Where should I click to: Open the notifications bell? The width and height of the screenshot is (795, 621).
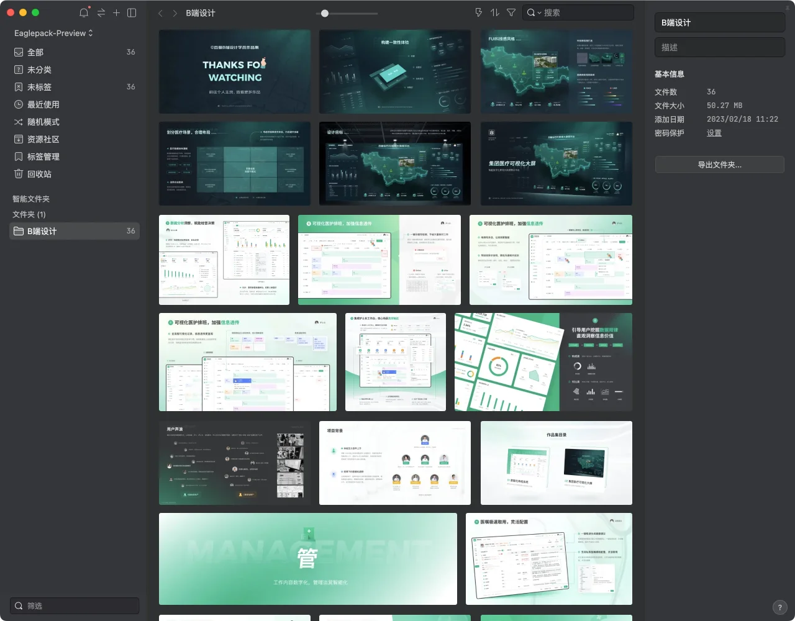click(84, 12)
